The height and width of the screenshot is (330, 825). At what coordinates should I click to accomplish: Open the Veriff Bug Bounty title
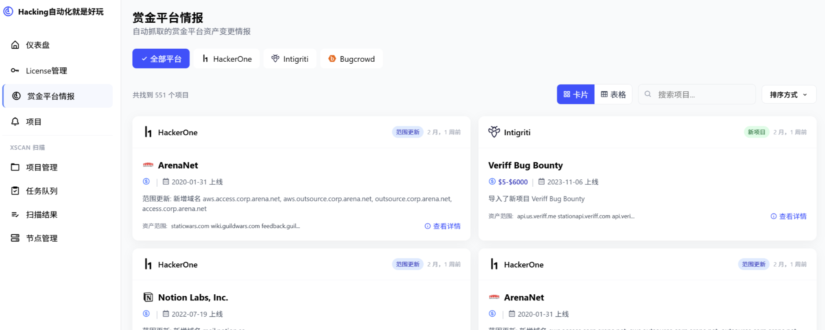(525, 165)
